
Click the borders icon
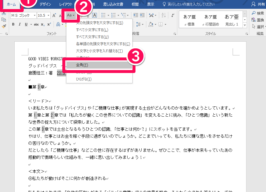(x=160, y=24)
